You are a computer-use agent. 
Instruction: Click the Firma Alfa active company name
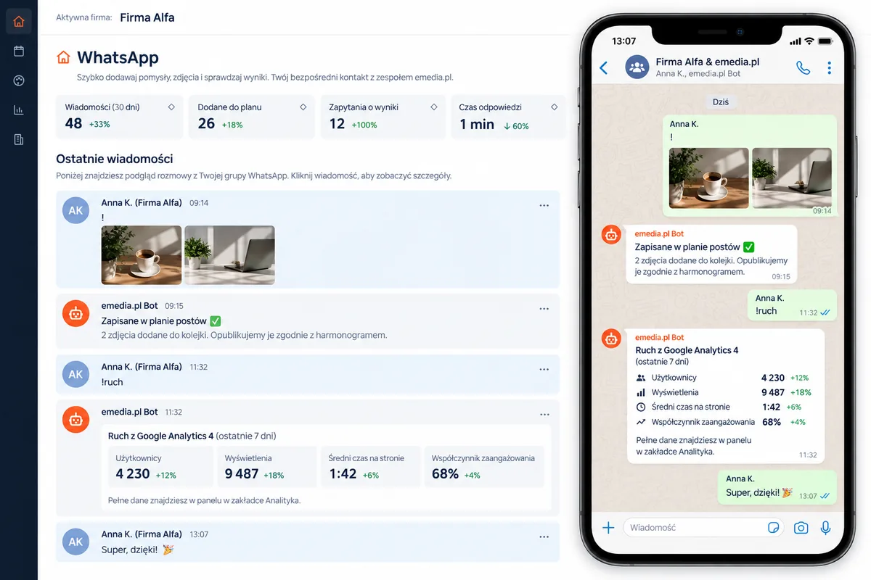[147, 17]
